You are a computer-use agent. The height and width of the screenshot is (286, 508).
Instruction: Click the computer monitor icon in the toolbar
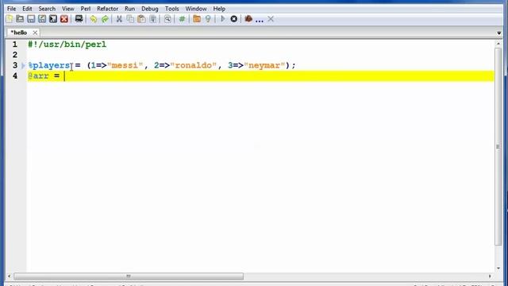79,19
